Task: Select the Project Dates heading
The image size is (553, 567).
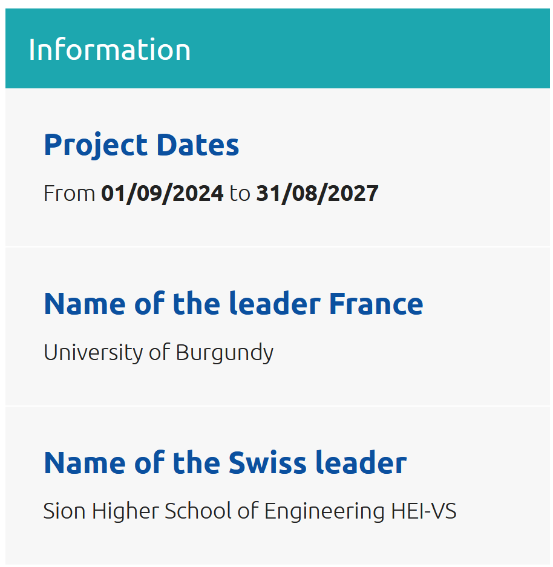Action: click(142, 146)
